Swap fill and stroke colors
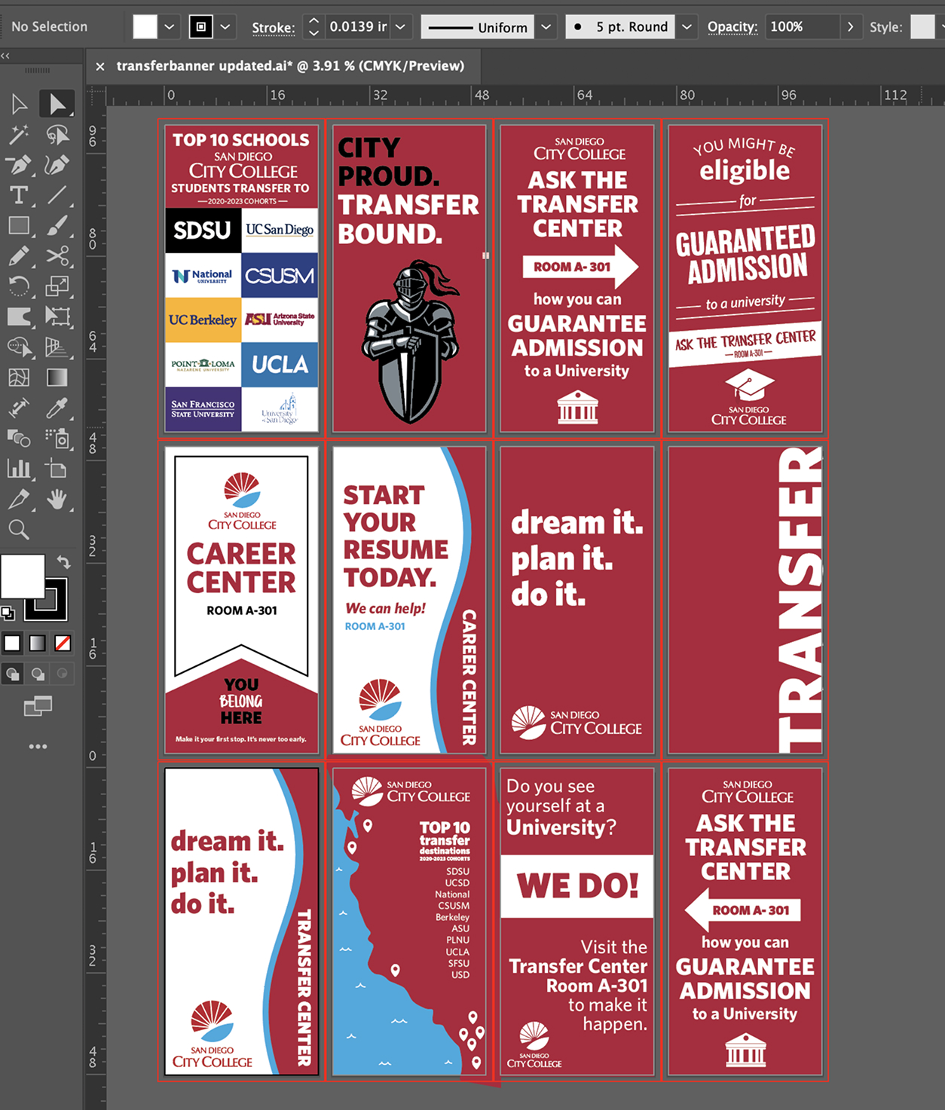 tap(65, 561)
